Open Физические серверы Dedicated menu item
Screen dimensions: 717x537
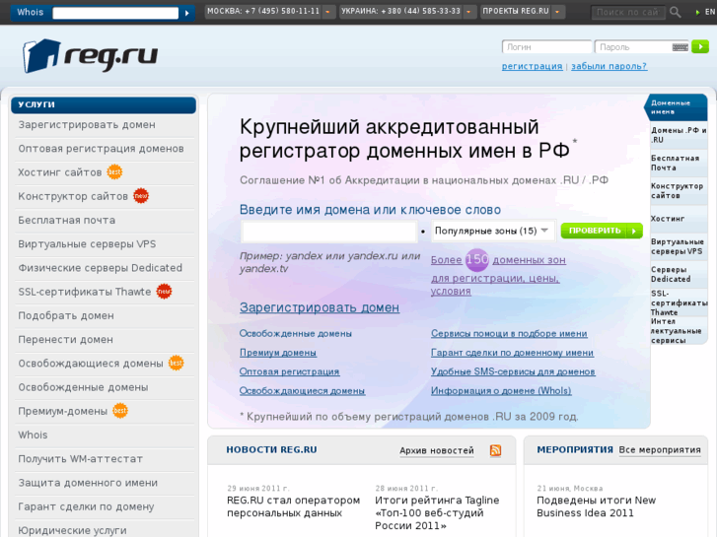click(101, 268)
